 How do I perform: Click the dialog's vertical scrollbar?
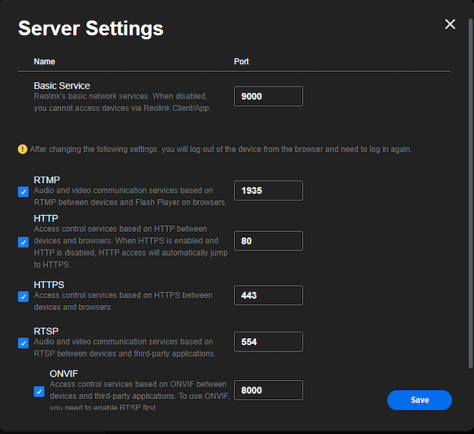coord(470,194)
